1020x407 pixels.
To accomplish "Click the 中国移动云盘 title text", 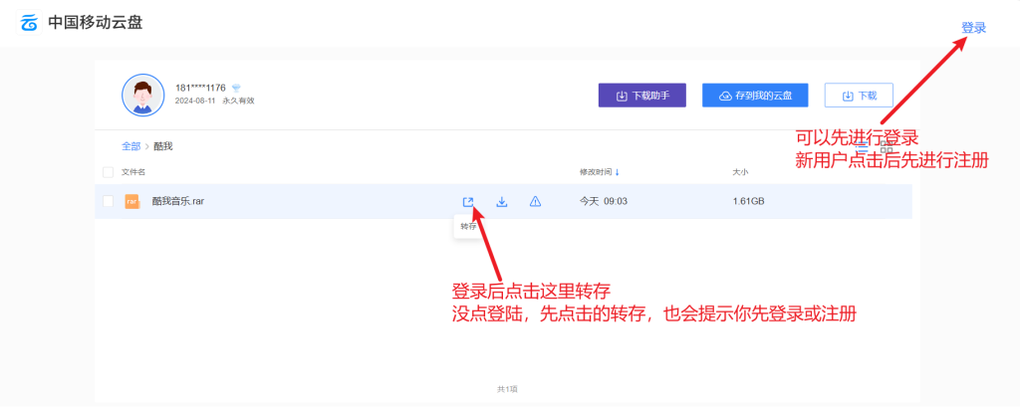I will click(x=95, y=23).
